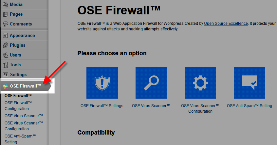Click the Plugins plug icon
This screenshot has width=277, height=145.
(5, 45)
